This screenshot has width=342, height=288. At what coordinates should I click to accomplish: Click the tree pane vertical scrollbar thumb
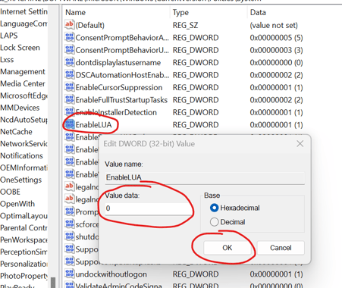(53, 283)
